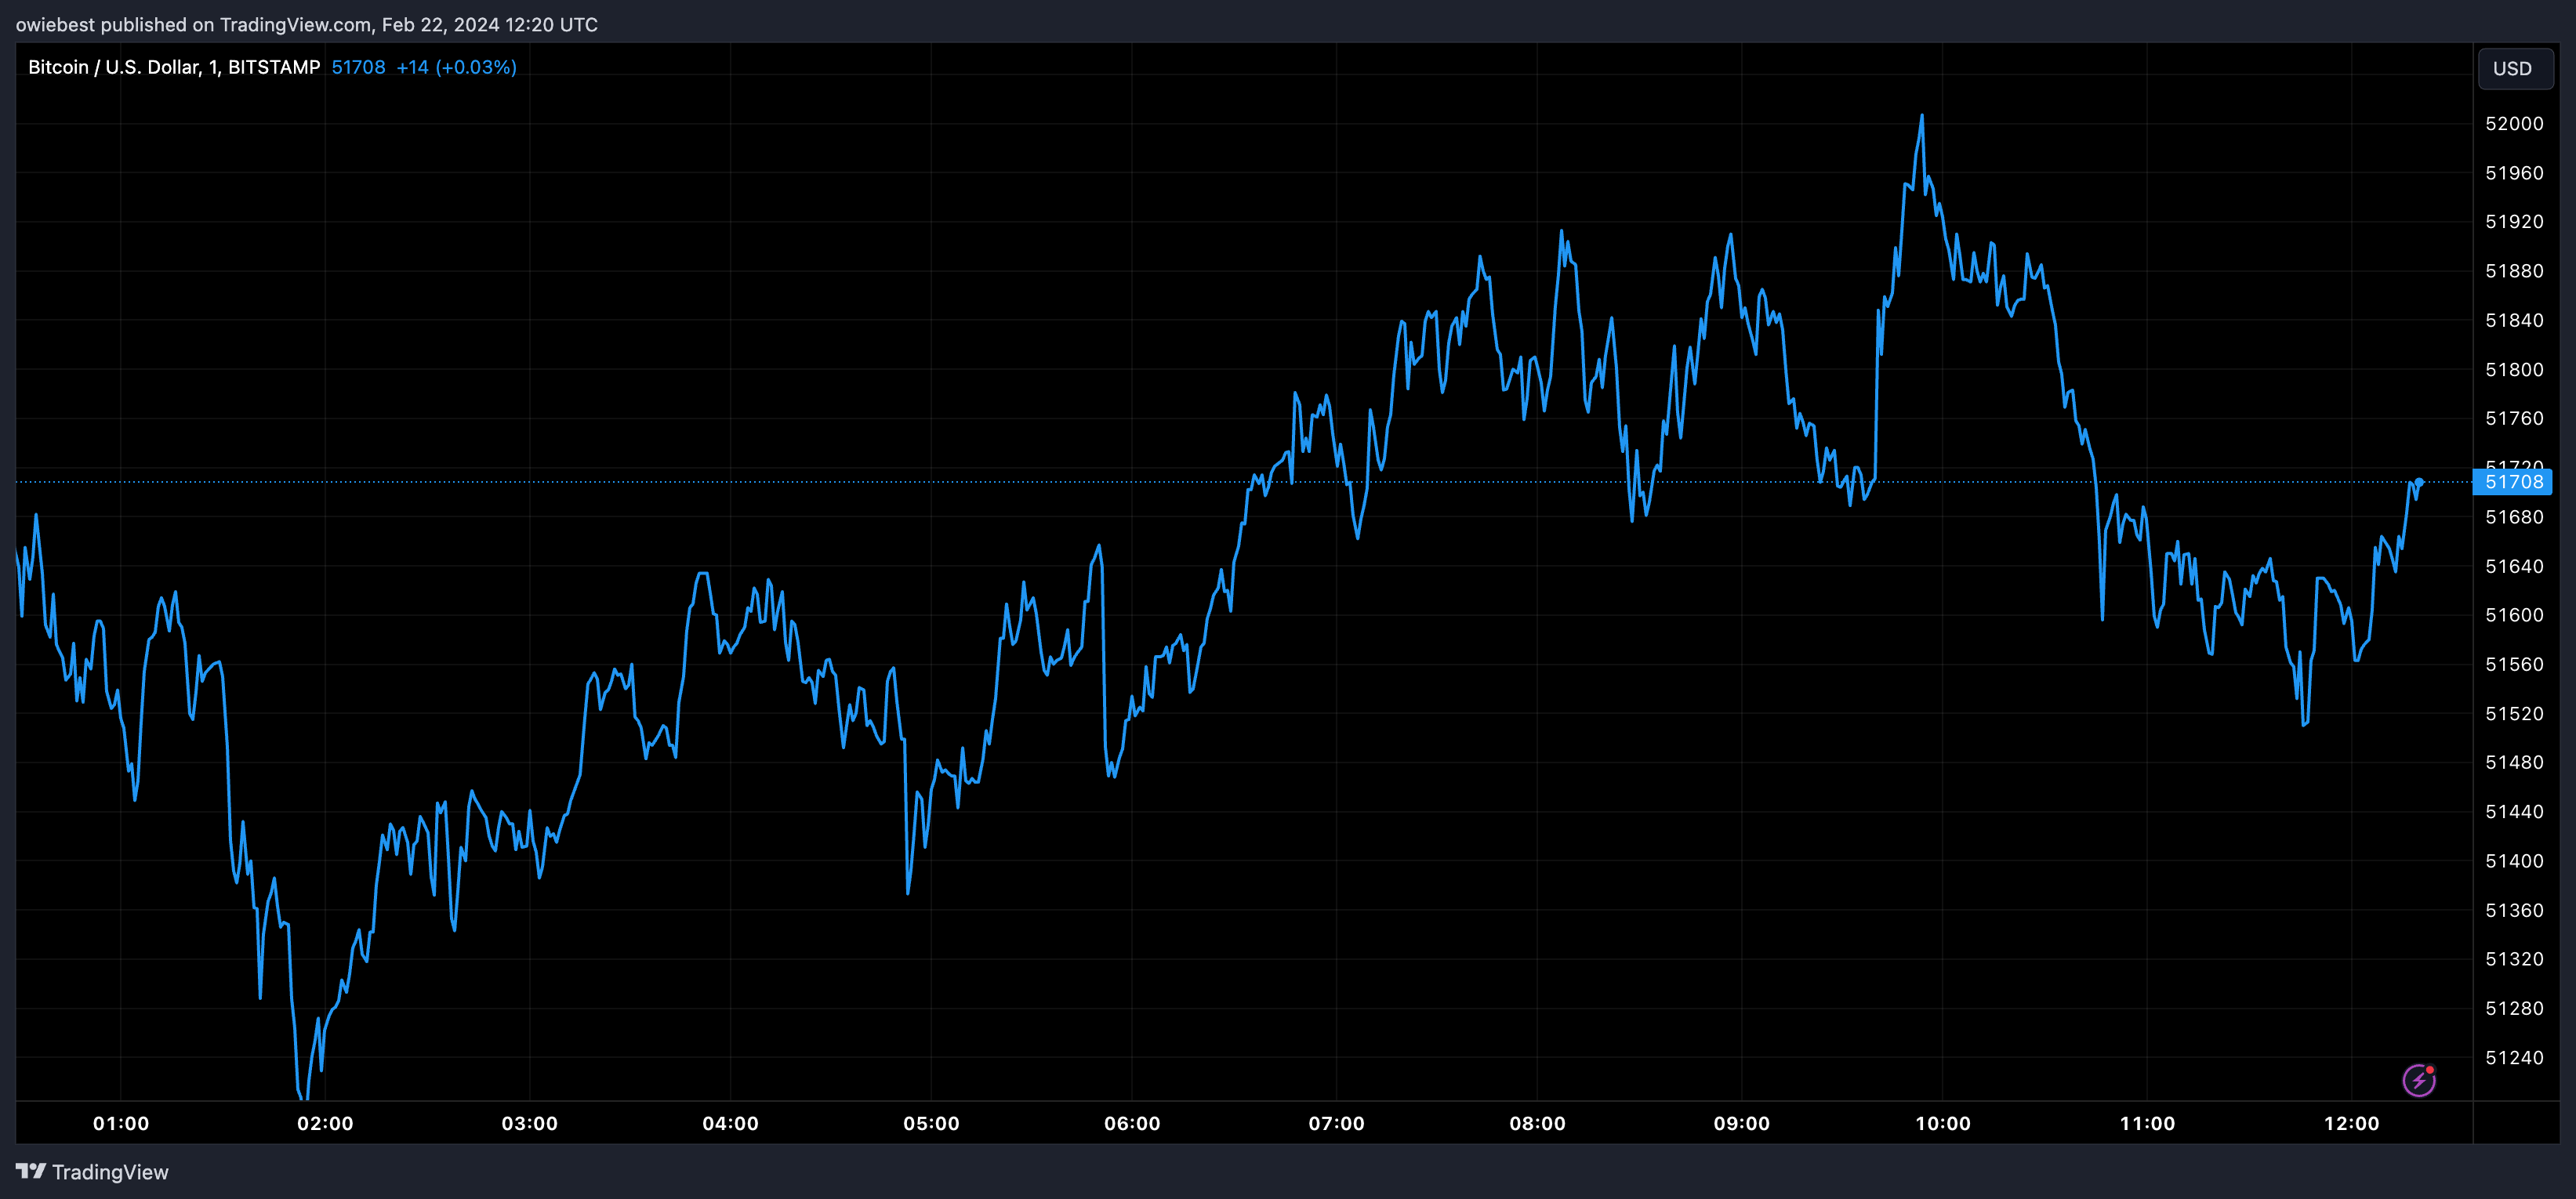Click the 01:00 time axis label
Screen dimensions: 2576x1199
[121, 1123]
